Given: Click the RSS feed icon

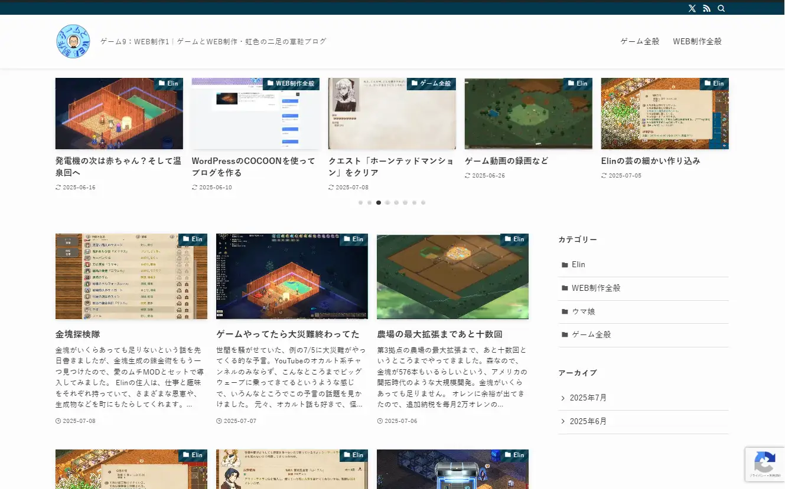Looking at the screenshot, I should [706, 8].
